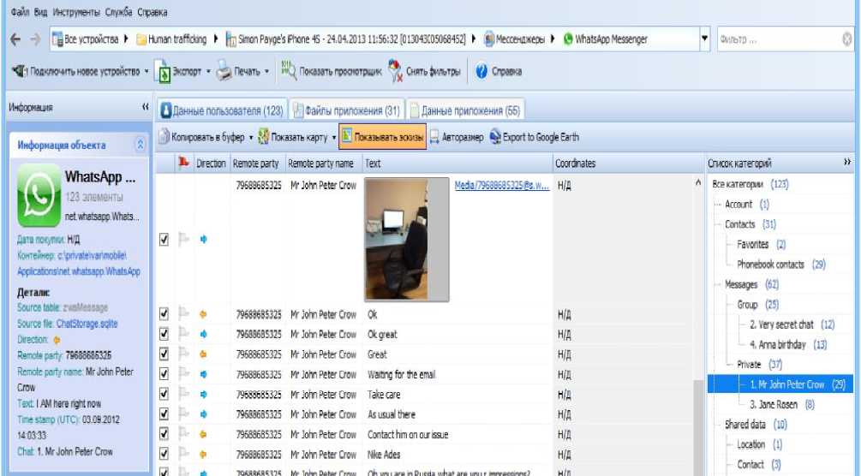Switch to Данные приложения (55) tab

click(x=464, y=110)
